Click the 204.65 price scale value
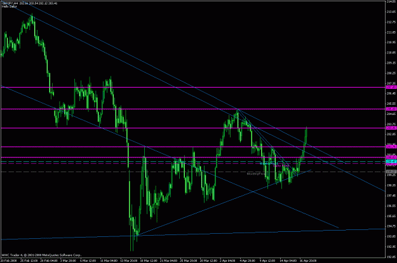This screenshot has height=263, width=397. point(391,114)
